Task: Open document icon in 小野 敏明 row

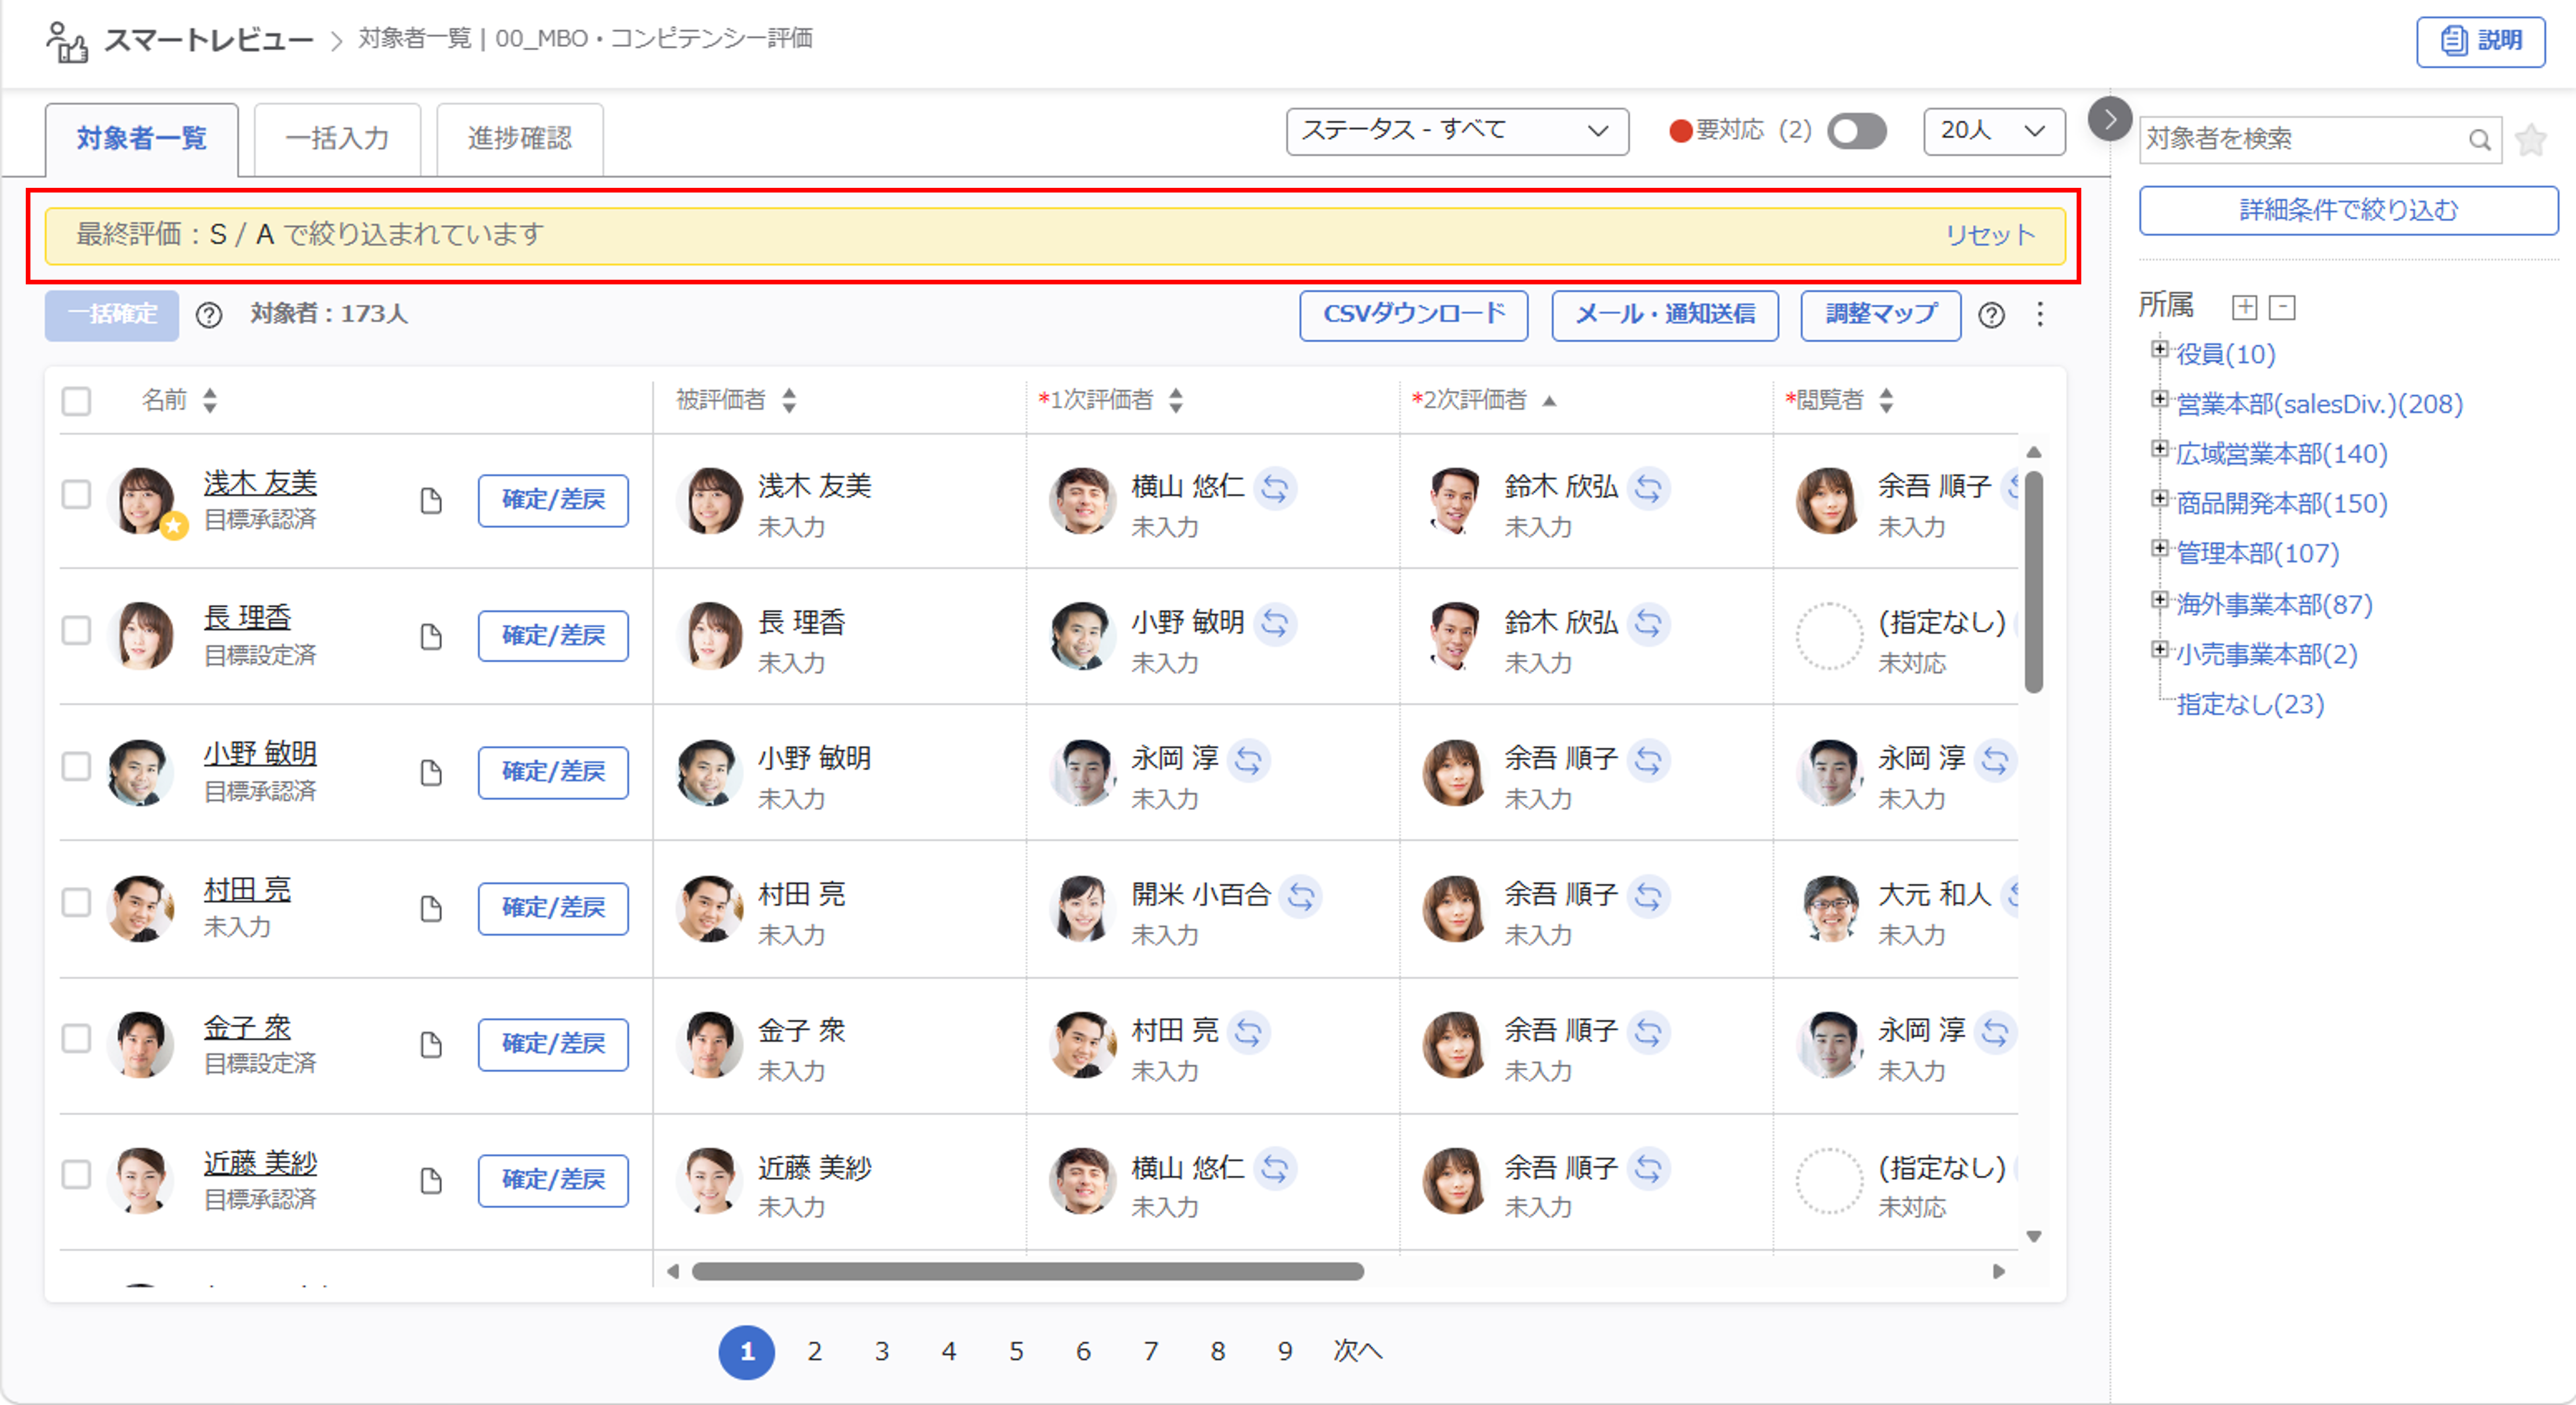Action: point(431,772)
